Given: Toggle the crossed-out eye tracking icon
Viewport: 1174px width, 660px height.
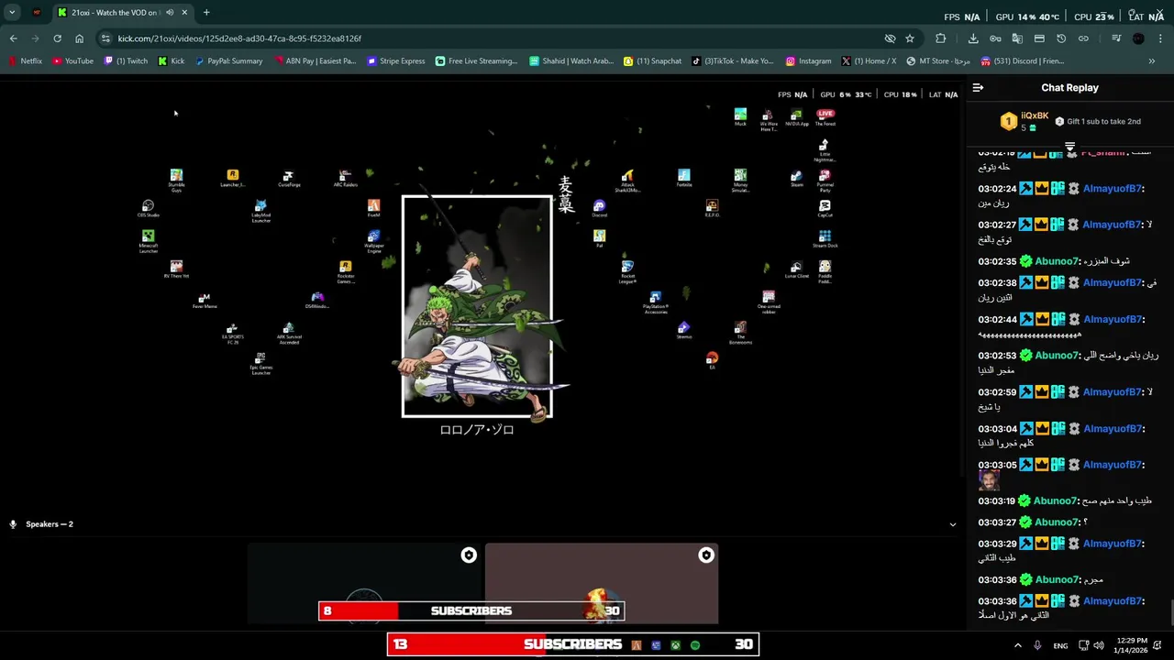Looking at the screenshot, I should pos(890,38).
